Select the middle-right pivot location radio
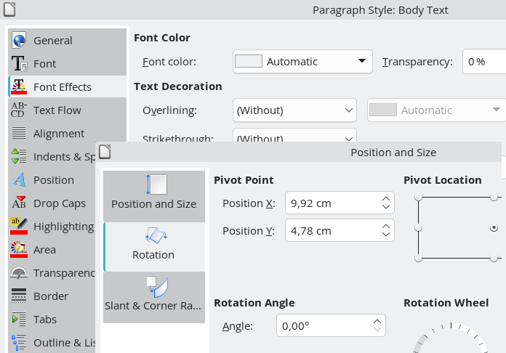Viewport: 506px width, 353px height. tap(494, 228)
